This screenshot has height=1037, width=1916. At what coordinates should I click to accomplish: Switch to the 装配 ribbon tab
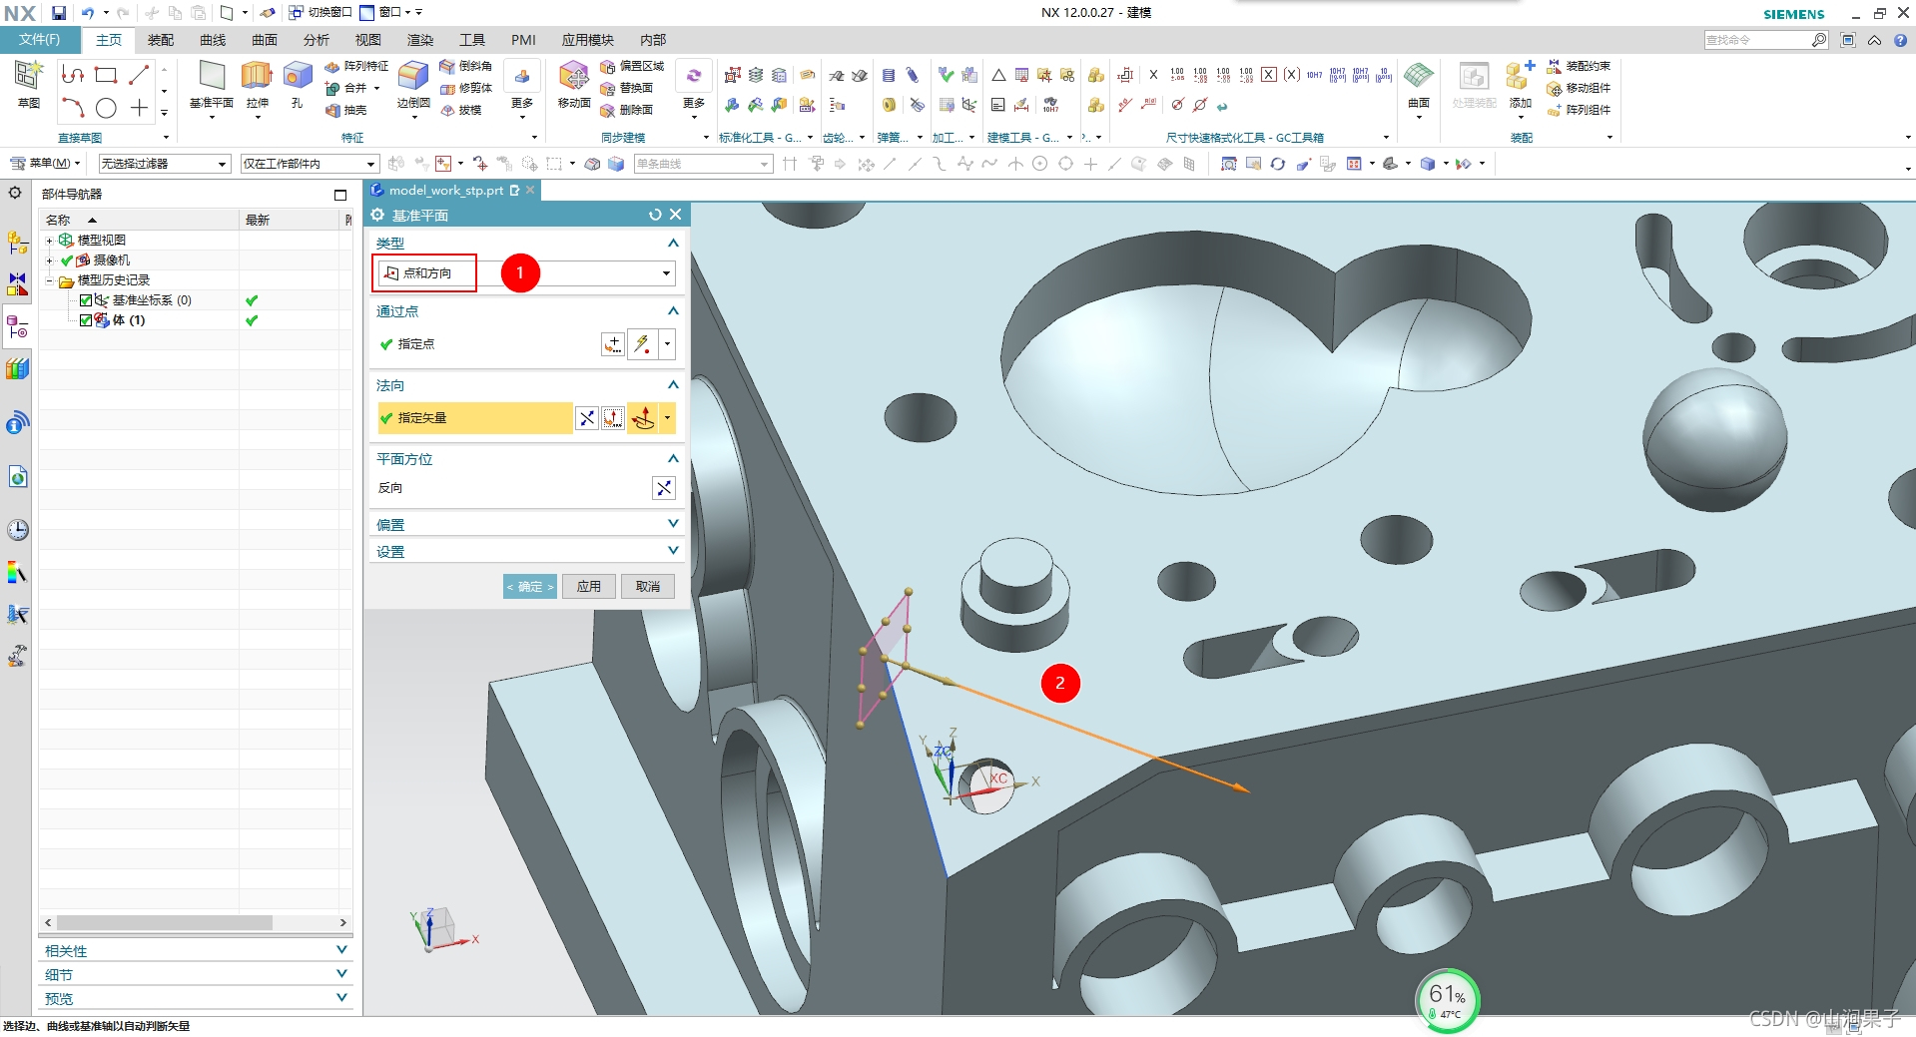(161, 40)
